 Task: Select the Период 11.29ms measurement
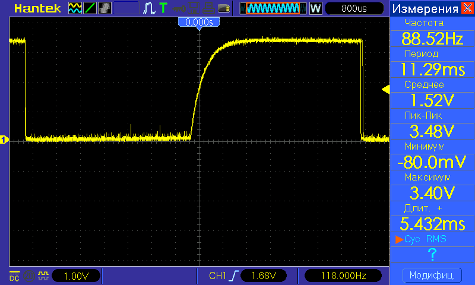point(432,69)
